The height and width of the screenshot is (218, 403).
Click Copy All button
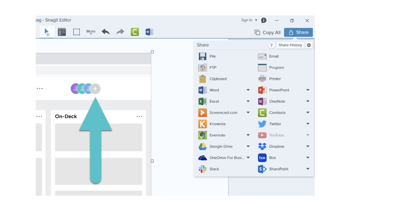tap(267, 32)
